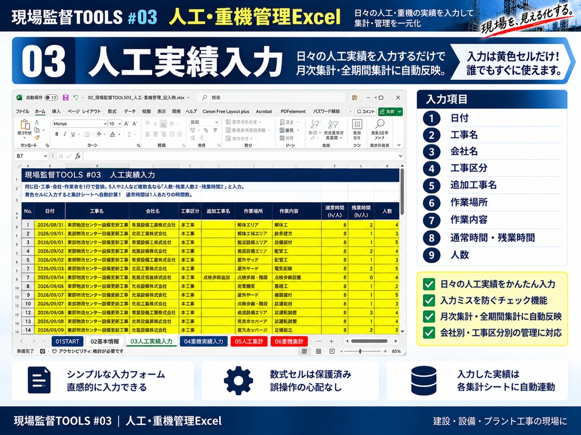Click the Add-ins icon in the ribbon
581x435 pixels.
coord(357,124)
